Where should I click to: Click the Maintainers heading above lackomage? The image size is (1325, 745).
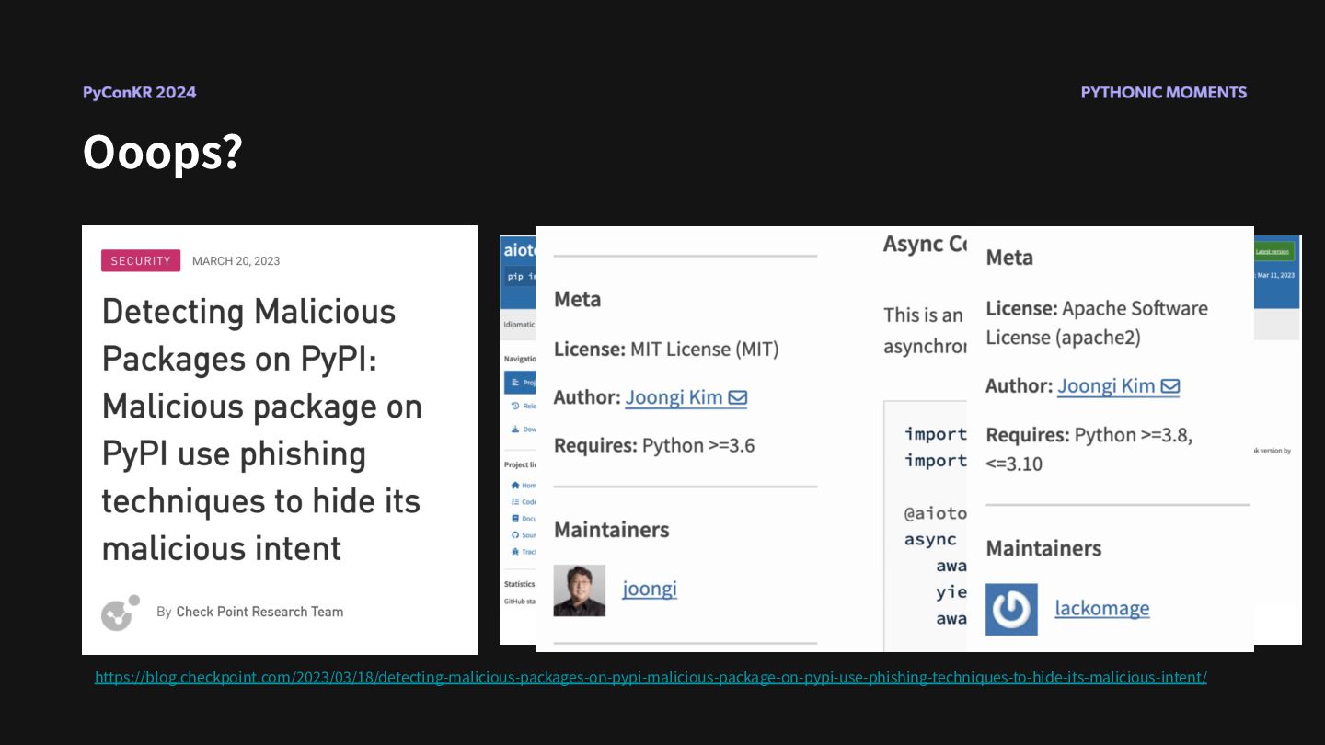1043,548
